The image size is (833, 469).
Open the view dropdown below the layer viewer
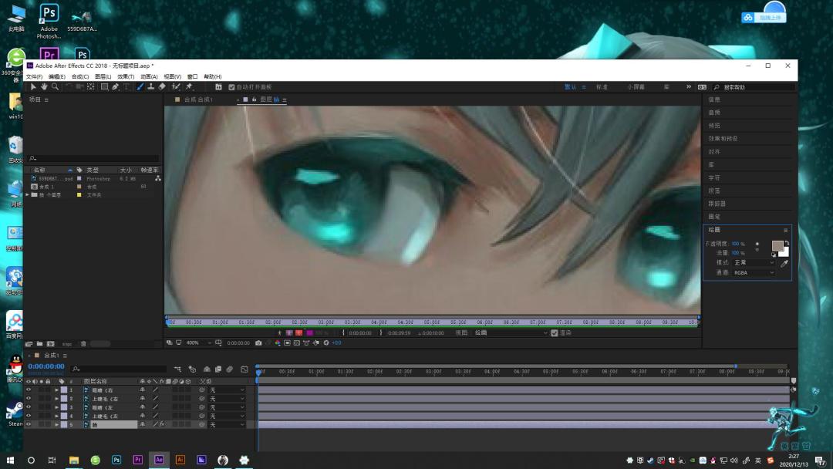[511, 333]
